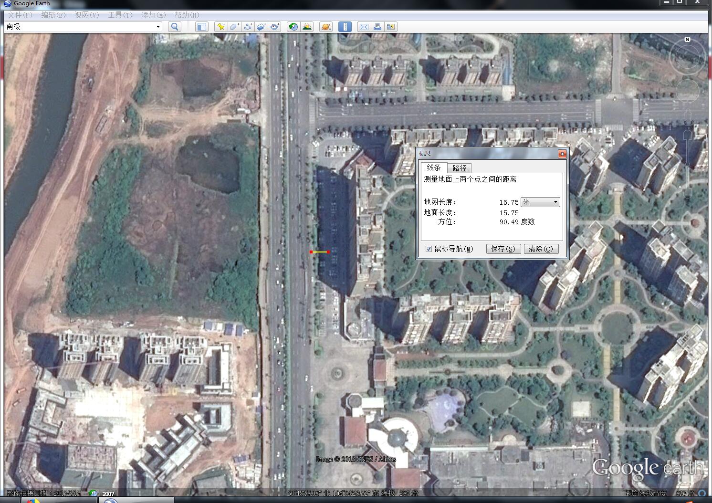Open the 米 unit dropdown
Image resolution: width=712 pixels, height=503 pixels.
click(540, 202)
